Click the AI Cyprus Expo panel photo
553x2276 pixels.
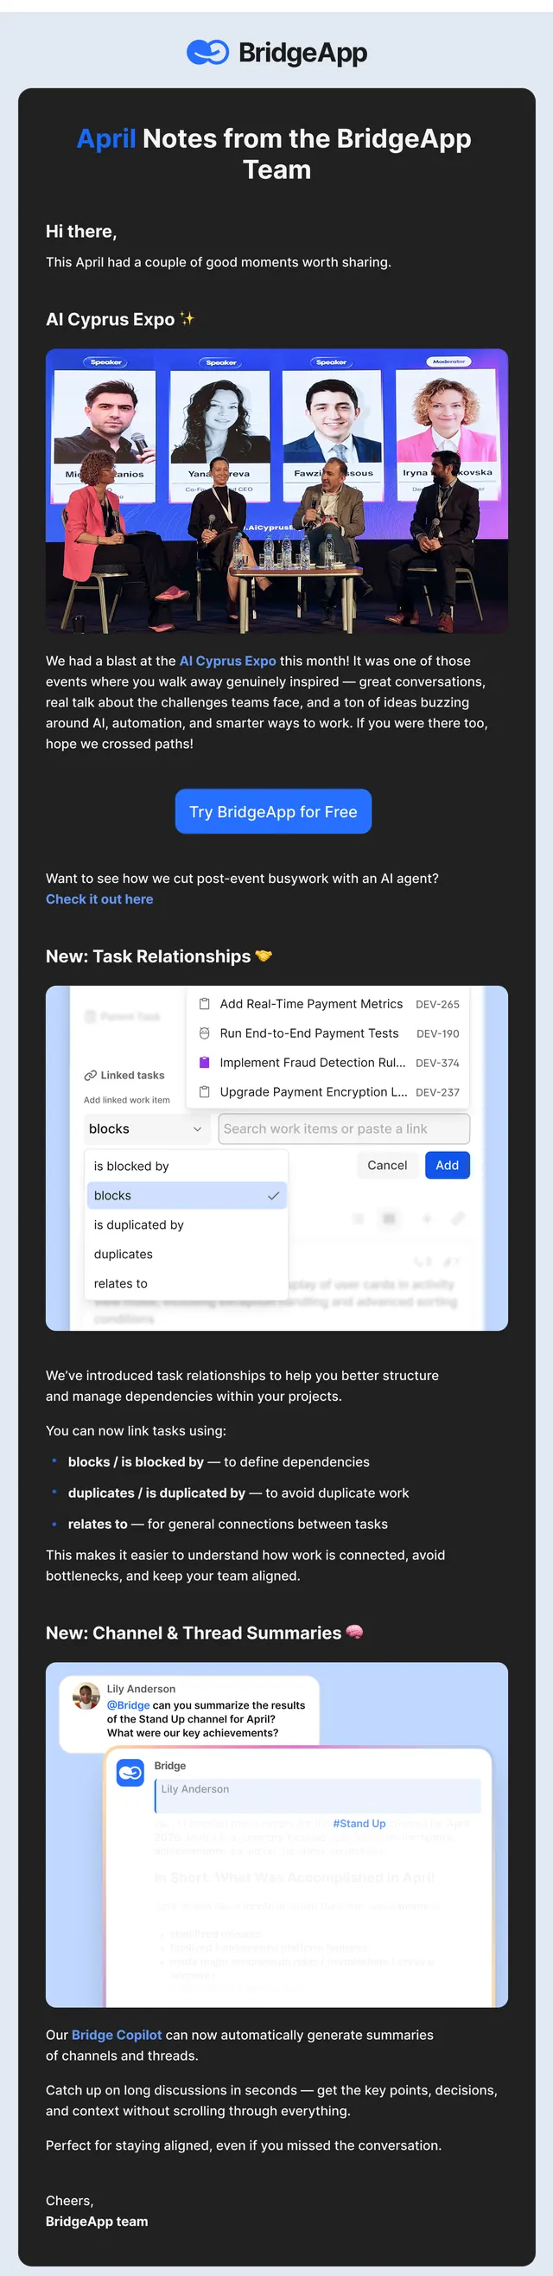click(x=276, y=491)
